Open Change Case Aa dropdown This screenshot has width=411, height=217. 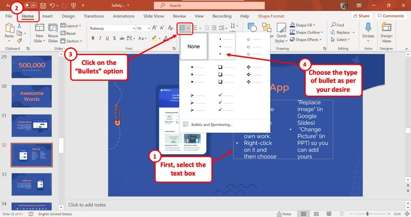click(x=143, y=38)
